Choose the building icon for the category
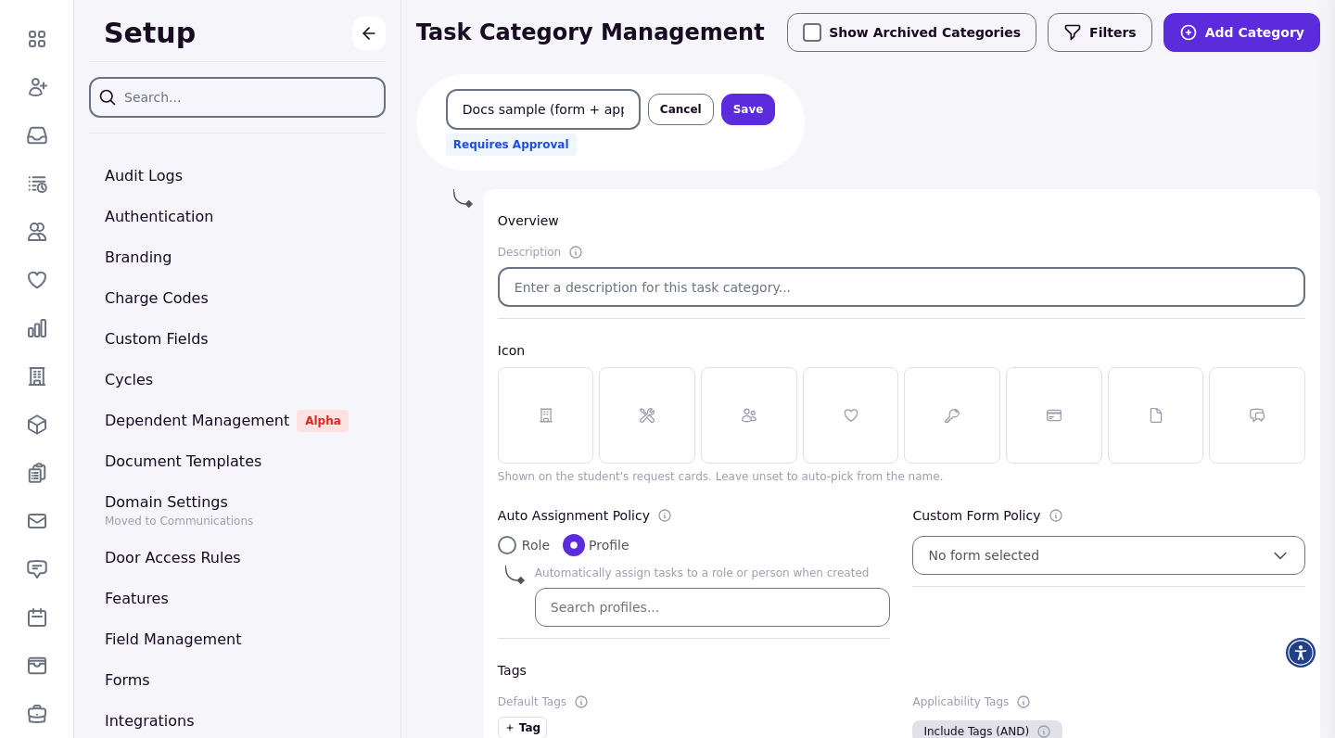 tap(545, 415)
